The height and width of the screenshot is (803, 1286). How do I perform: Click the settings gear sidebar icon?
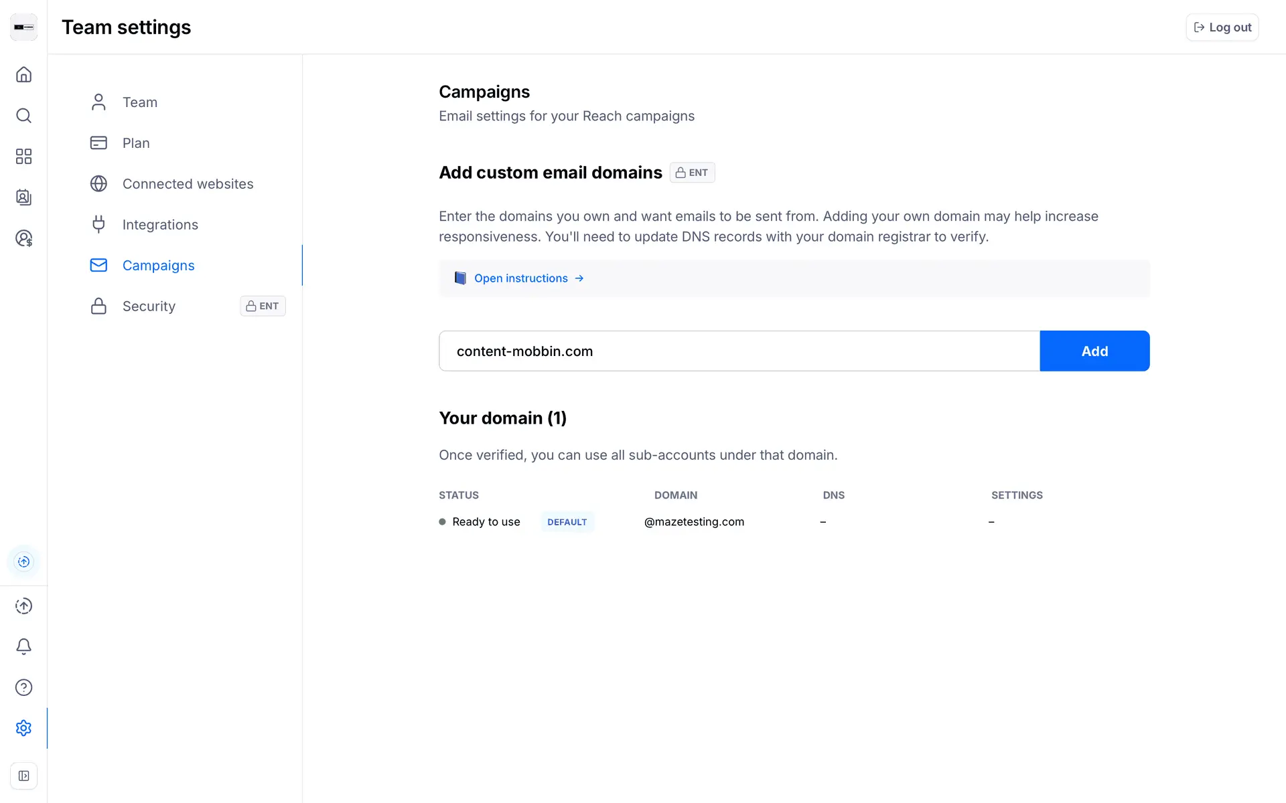[23, 728]
